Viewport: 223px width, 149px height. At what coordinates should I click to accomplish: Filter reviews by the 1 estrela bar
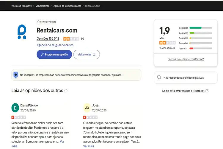pyautogui.click(x=195, y=48)
